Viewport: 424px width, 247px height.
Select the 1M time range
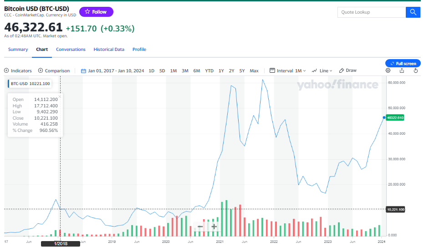(x=174, y=71)
